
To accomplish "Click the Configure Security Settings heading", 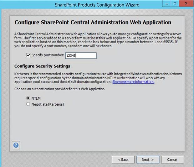I will pos(42,66).
